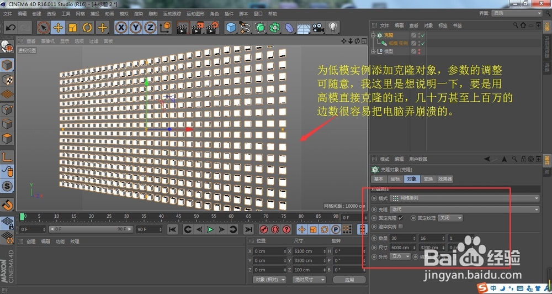The width and height of the screenshot is (552, 294).
Task: Open the 外形 立方 dropdown
Action: tap(400, 256)
